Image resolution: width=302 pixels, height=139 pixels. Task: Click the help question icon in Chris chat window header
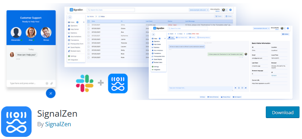288,28
